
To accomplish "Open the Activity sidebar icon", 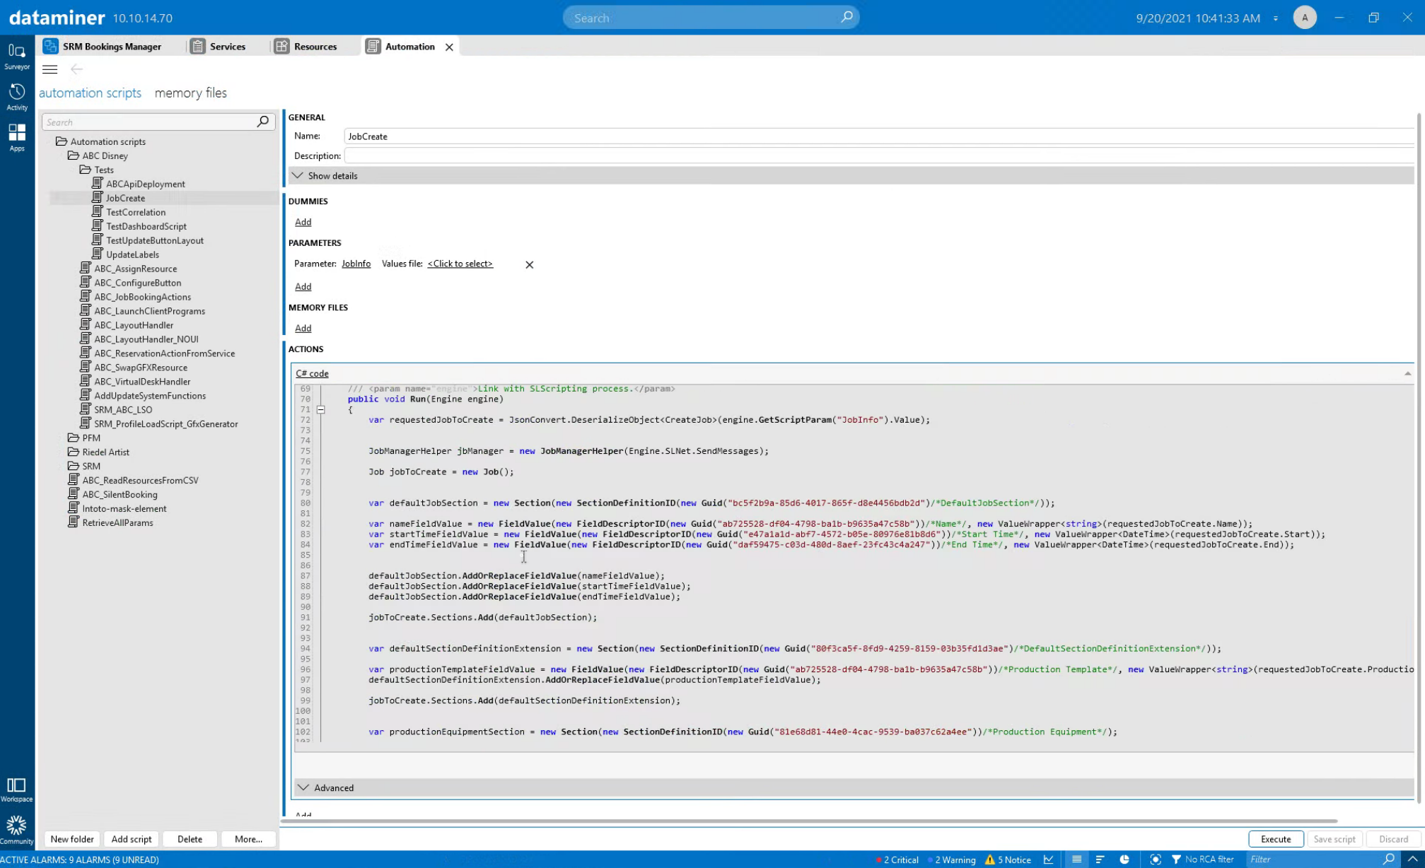I will (16, 97).
